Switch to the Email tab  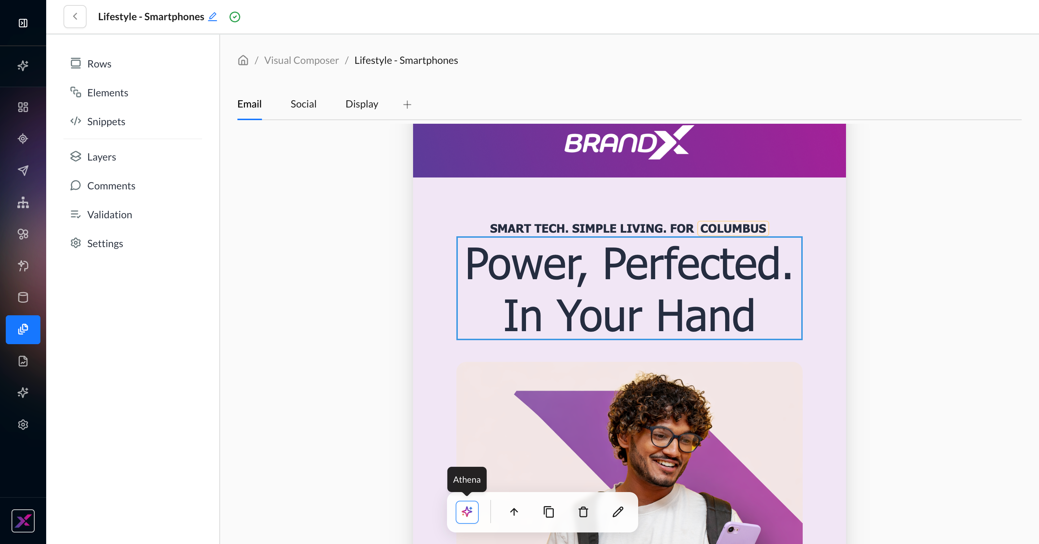click(249, 104)
